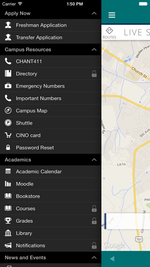150x267 pixels.
Task: Tap the lock icon beside Notifications
Action: [94, 246]
